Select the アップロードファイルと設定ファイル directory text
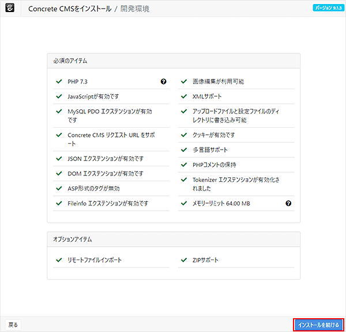This screenshot has width=346, height=332. click(x=236, y=116)
